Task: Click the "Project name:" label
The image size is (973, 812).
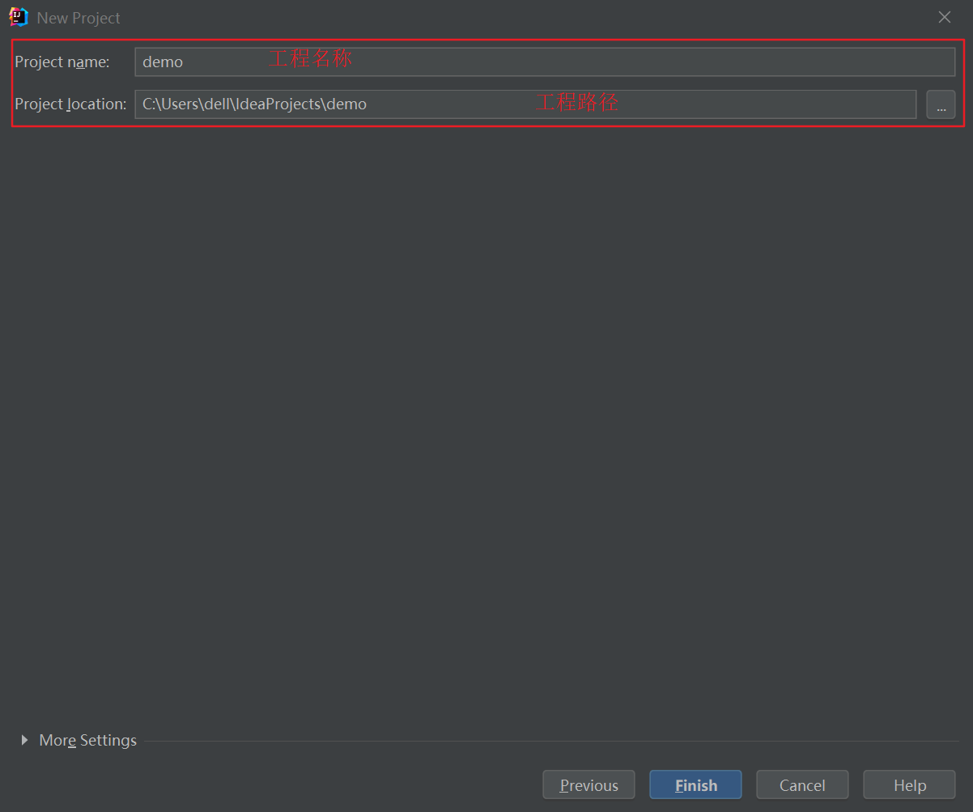Action: click(x=62, y=62)
